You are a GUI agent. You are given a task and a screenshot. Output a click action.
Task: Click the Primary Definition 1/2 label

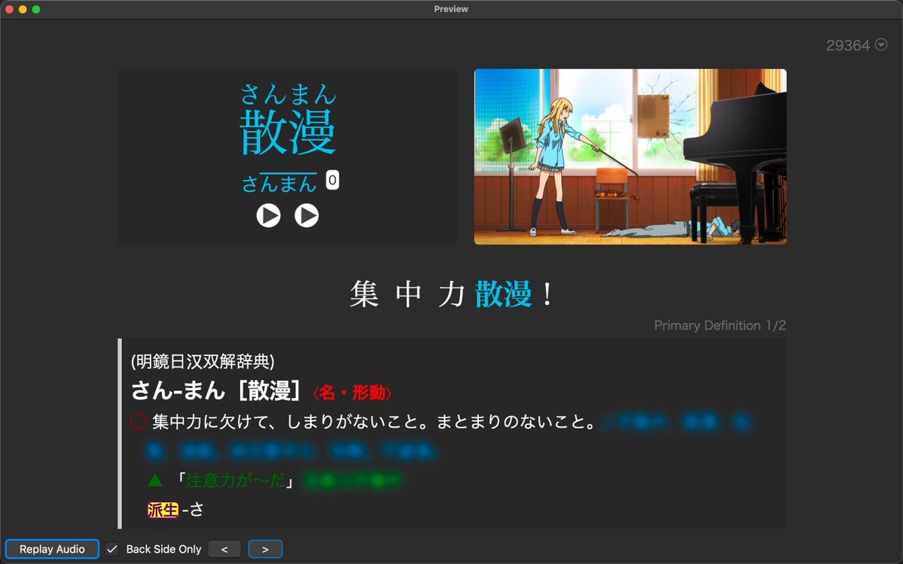coord(720,325)
